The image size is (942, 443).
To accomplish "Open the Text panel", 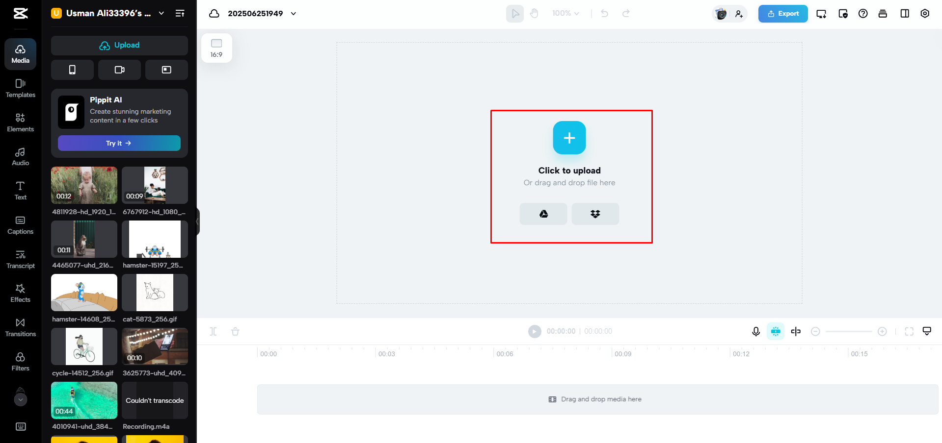I will (x=21, y=191).
